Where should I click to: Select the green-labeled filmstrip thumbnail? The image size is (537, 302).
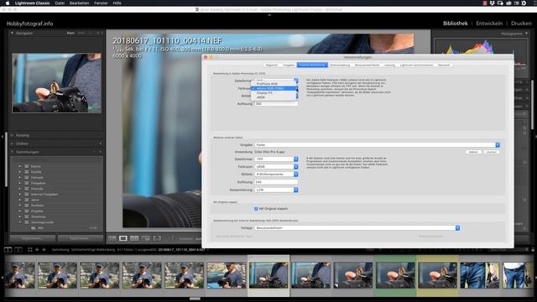[395, 276]
